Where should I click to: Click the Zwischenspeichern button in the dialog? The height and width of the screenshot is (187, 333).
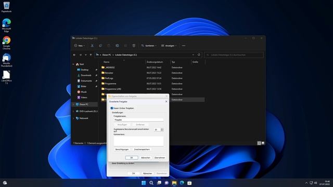point(142,149)
